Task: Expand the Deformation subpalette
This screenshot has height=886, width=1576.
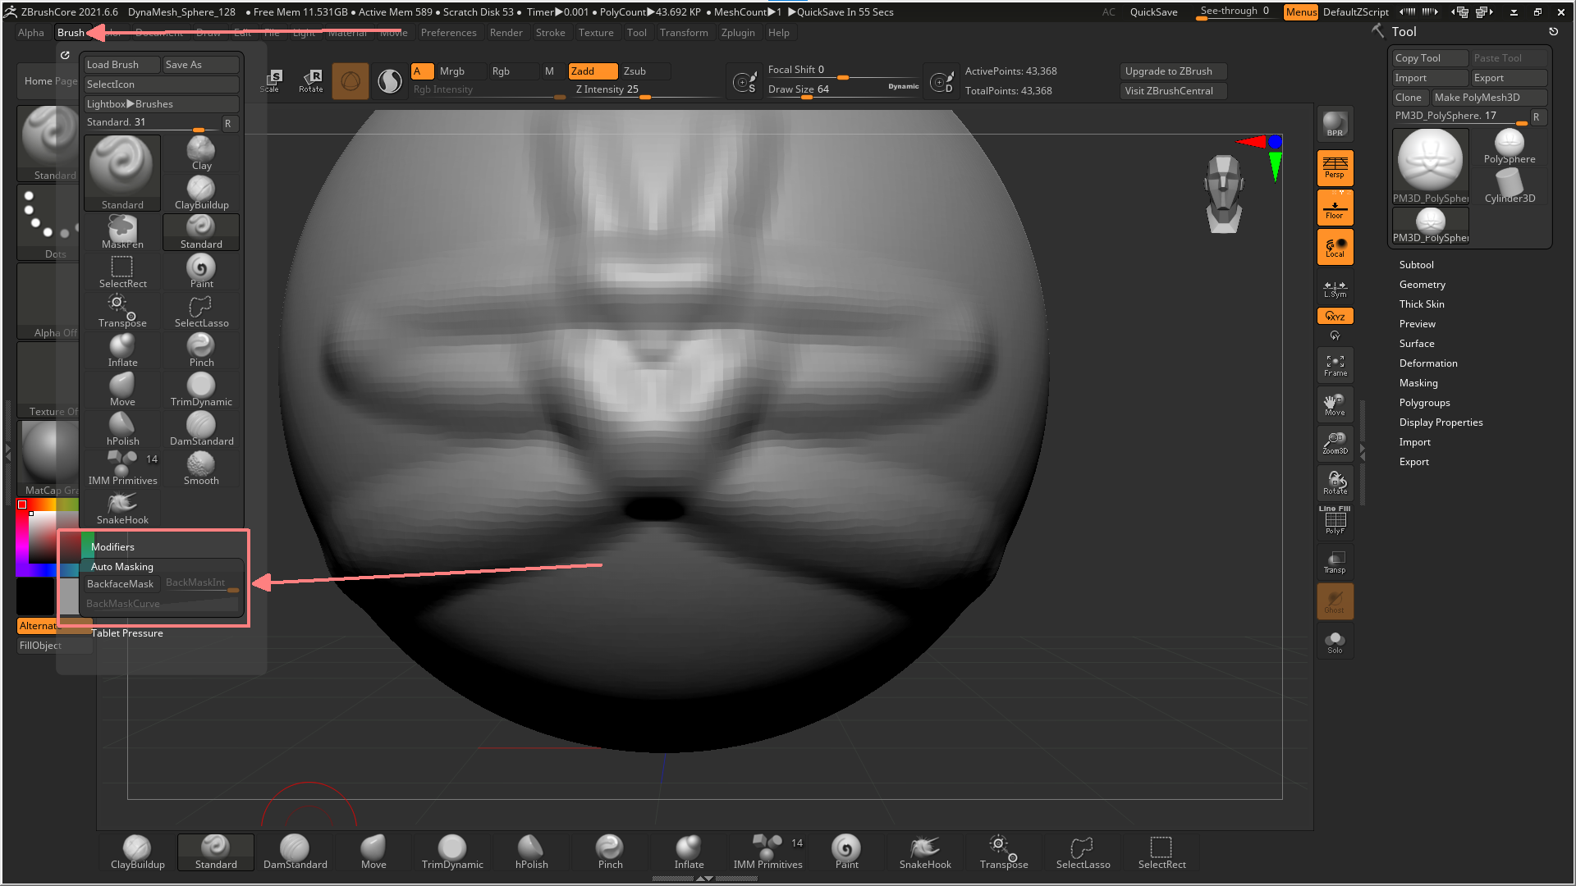Action: coord(1428,363)
